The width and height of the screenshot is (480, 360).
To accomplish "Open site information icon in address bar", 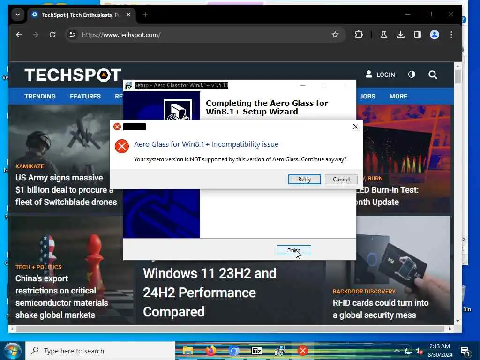I will tap(73, 35).
